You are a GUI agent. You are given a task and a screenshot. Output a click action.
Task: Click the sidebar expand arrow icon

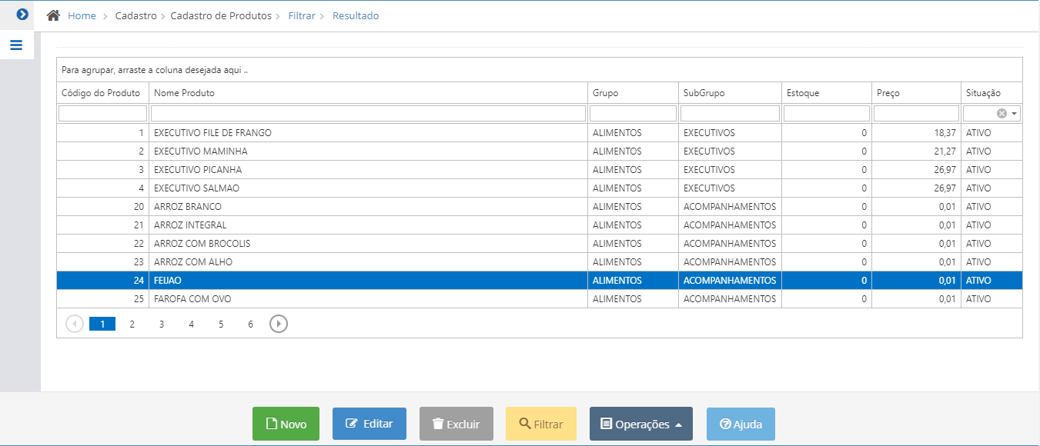[22, 14]
